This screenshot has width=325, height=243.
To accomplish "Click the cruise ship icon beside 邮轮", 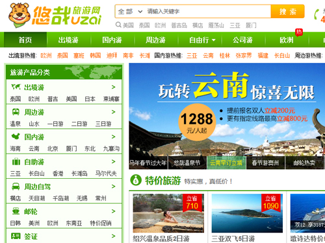I will [x=16, y=211].
